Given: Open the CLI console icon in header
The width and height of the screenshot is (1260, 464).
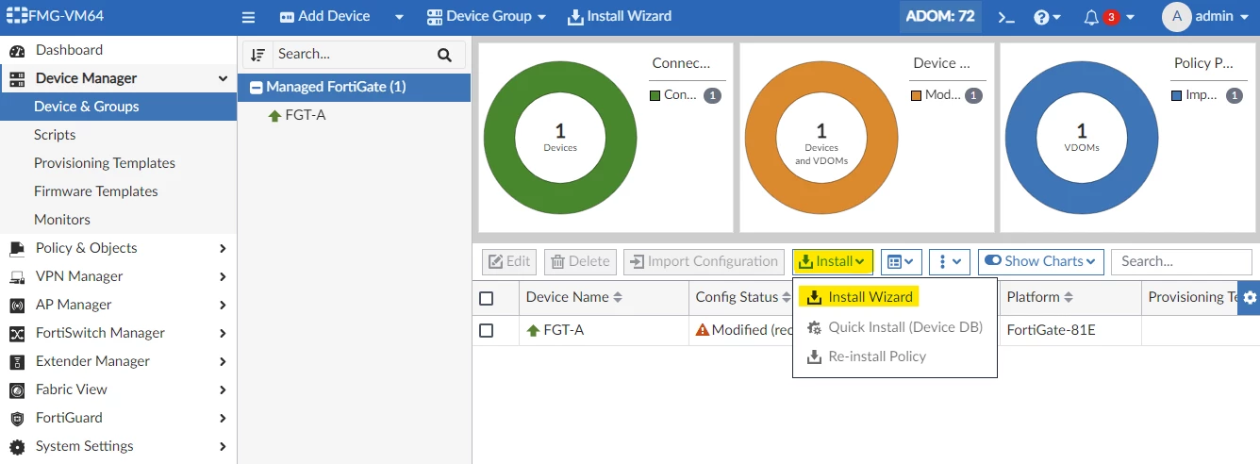Looking at the screenshot, I should pyautogui.click(x=1006, y=17).
